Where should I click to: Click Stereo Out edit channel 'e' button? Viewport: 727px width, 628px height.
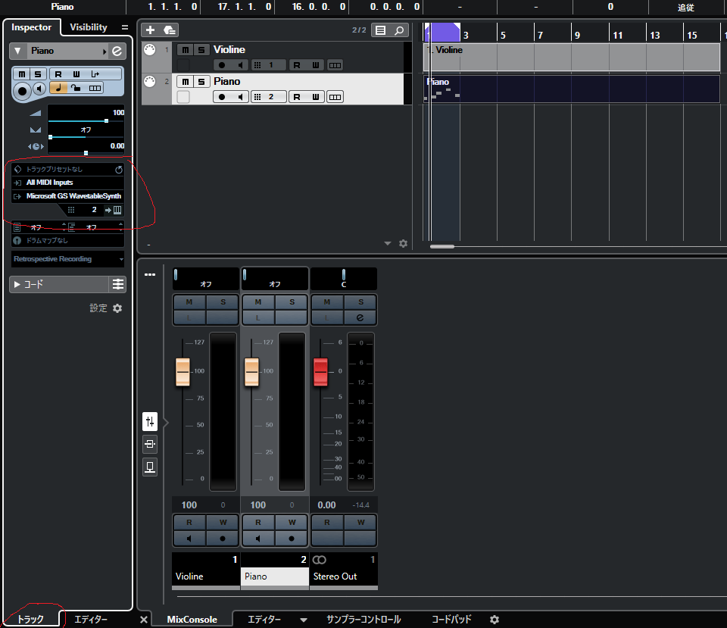[360, 317]
